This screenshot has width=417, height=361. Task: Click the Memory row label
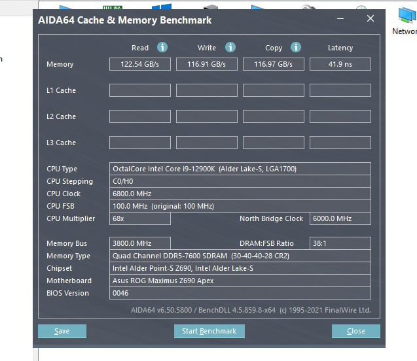tap(60, 64)
